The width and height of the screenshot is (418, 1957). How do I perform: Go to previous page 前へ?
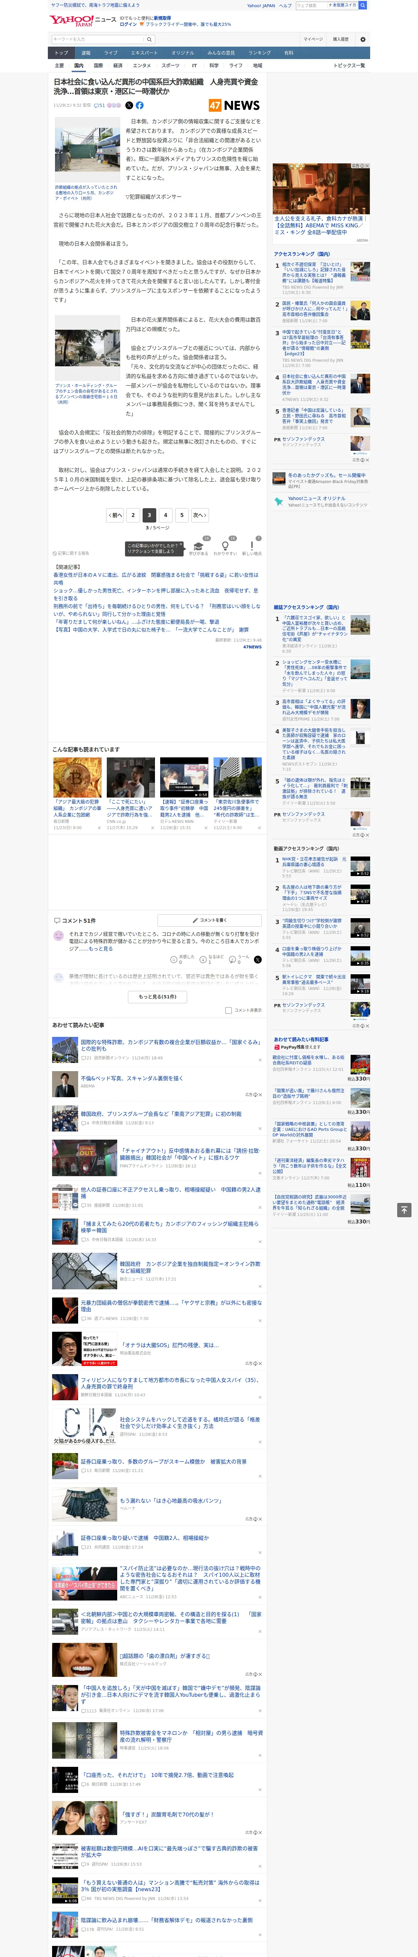pos(115,515)
